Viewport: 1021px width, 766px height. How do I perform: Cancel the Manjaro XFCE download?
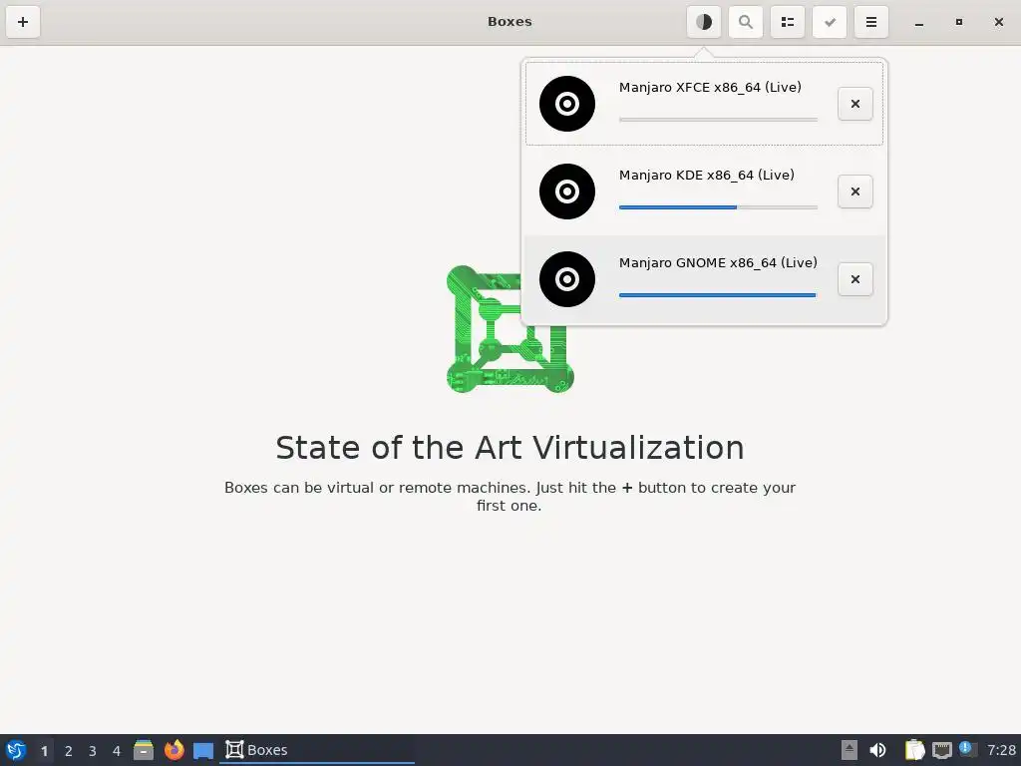click(x=854, y=104)
